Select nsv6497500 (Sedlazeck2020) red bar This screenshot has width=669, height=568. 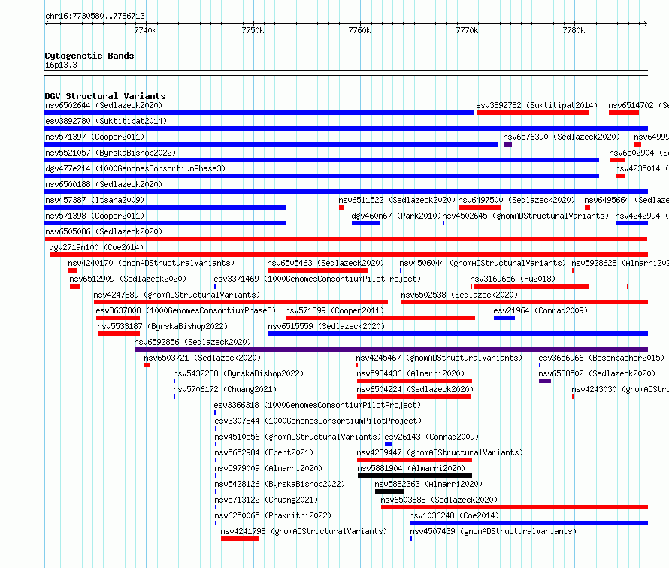click(x=479, y=207)
